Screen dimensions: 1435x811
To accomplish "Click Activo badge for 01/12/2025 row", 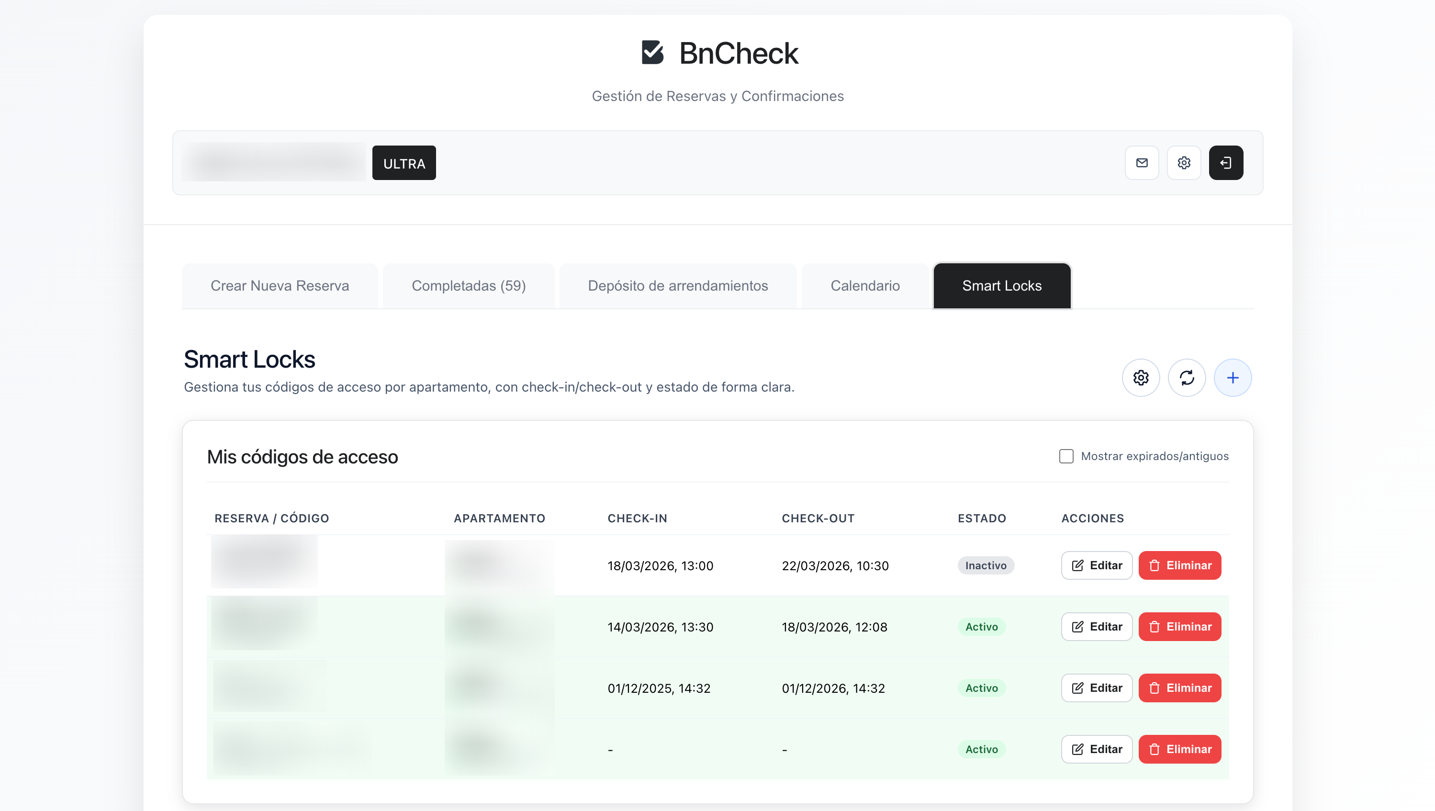I will click(x=982, y=688).
